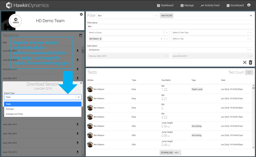Screen dimensions: 256x157
Task: Sort by Key Metric column header
Action: pos(166,80)
